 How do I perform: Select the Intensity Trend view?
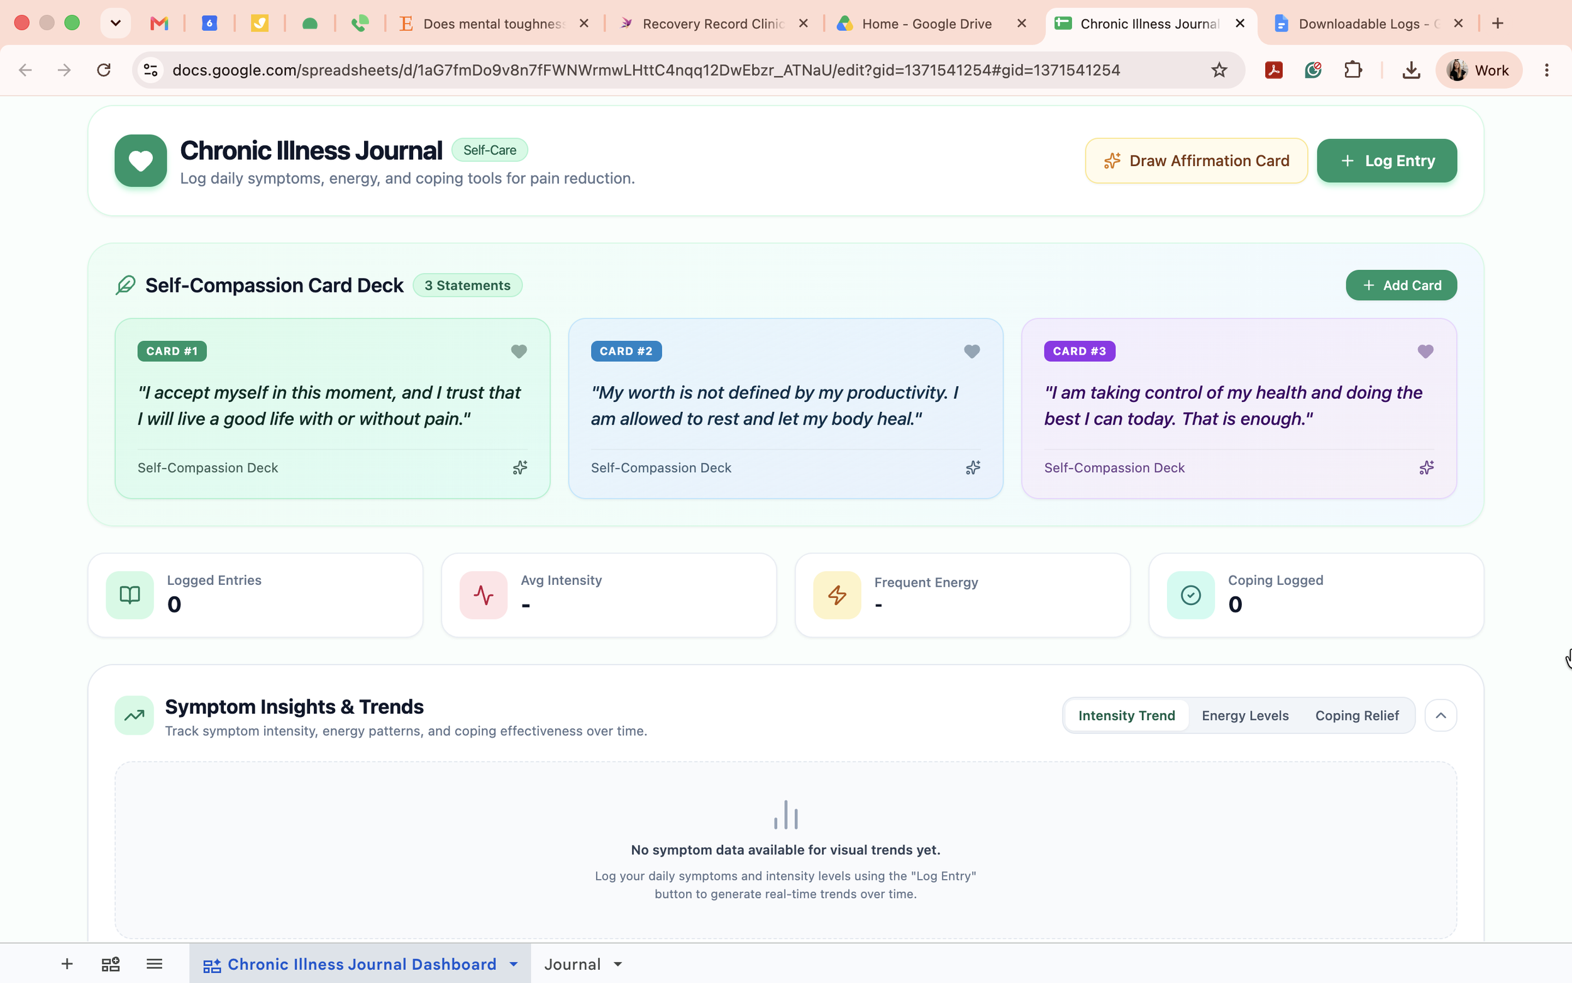coord(1126,715)
